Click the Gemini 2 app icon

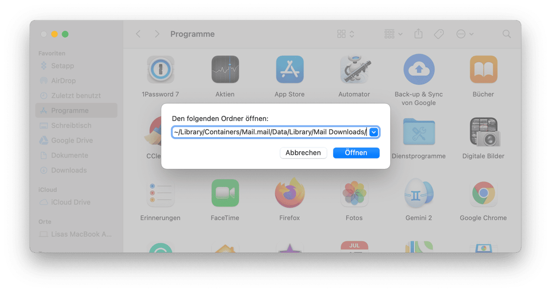419,193
